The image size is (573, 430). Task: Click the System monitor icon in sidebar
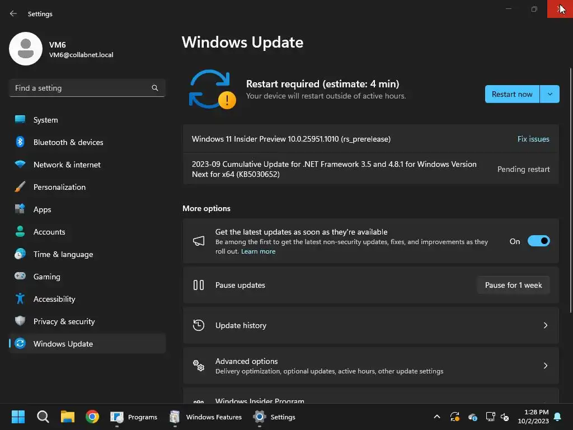coord(20,120)
